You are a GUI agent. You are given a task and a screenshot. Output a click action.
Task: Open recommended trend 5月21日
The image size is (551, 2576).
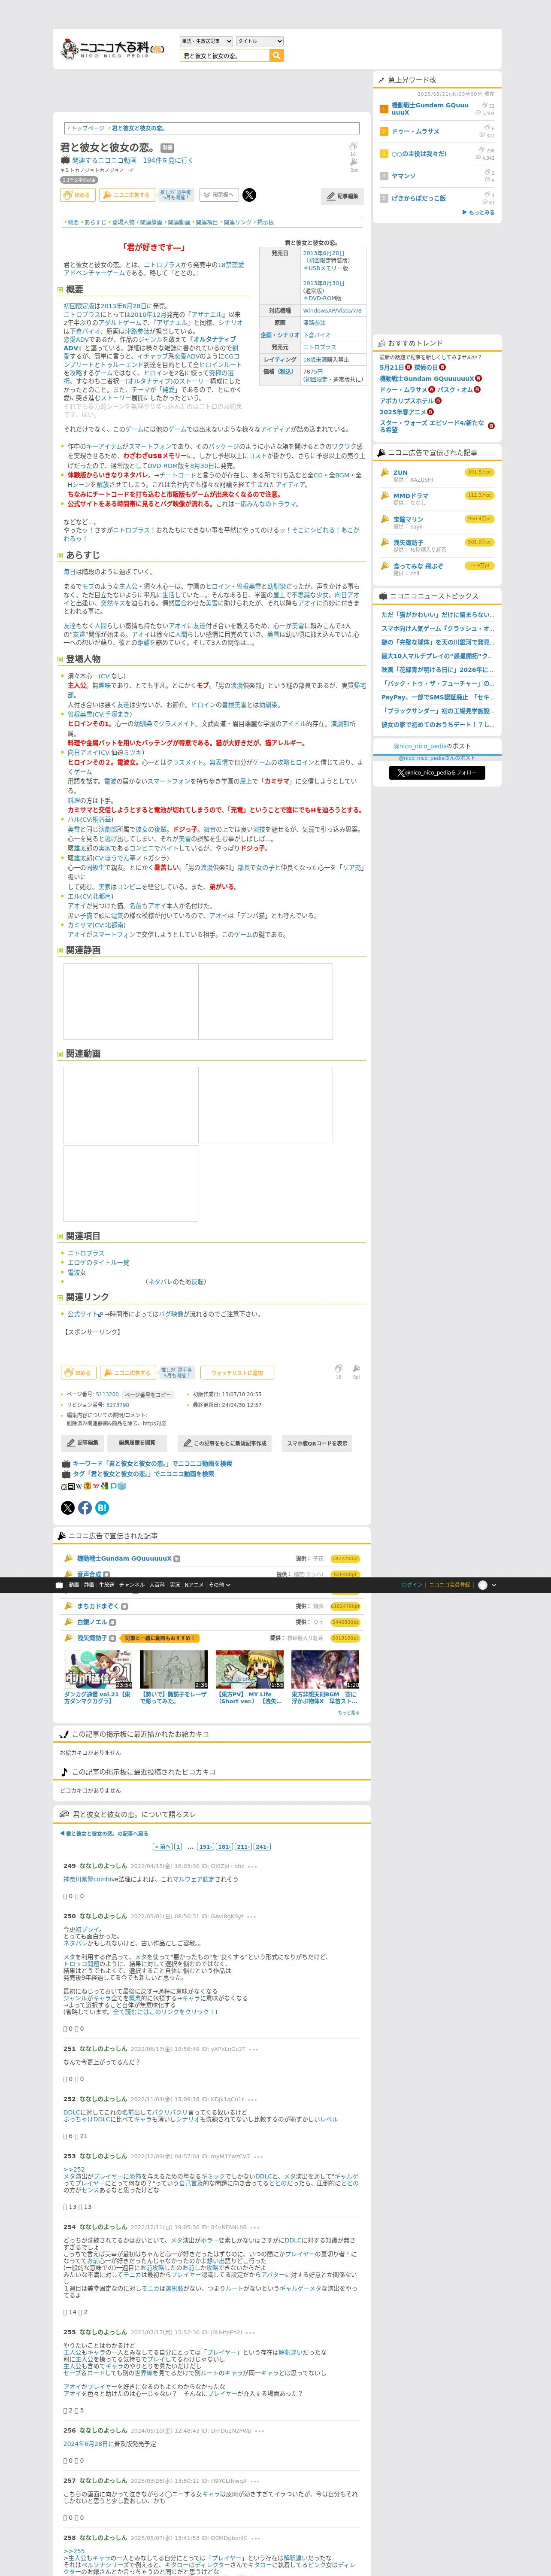point(391,367)
